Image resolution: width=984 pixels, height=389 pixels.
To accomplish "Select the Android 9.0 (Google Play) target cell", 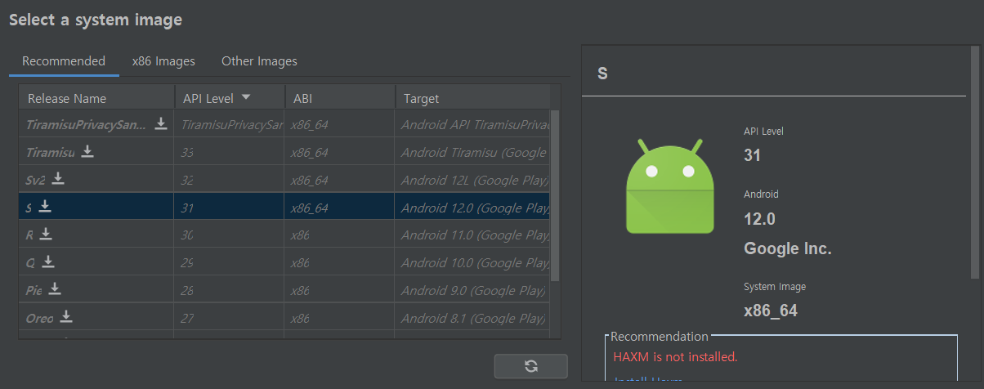I will (473, 290).
